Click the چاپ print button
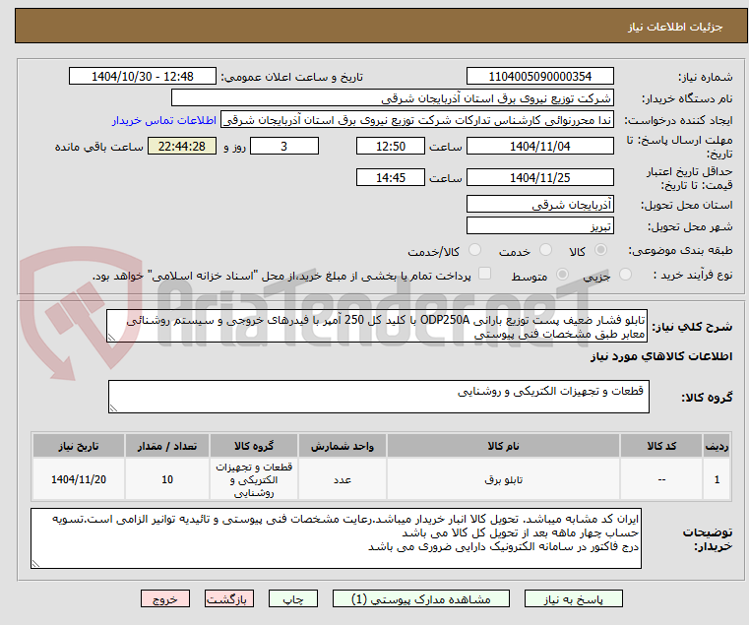 [x=293, y=598]
